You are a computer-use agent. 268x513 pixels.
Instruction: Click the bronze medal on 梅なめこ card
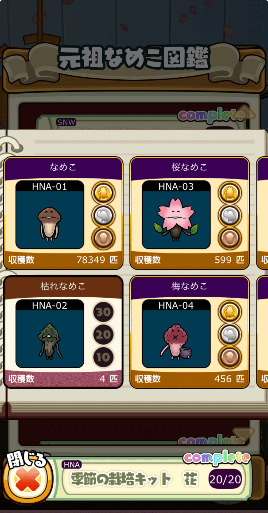[230, 357]
